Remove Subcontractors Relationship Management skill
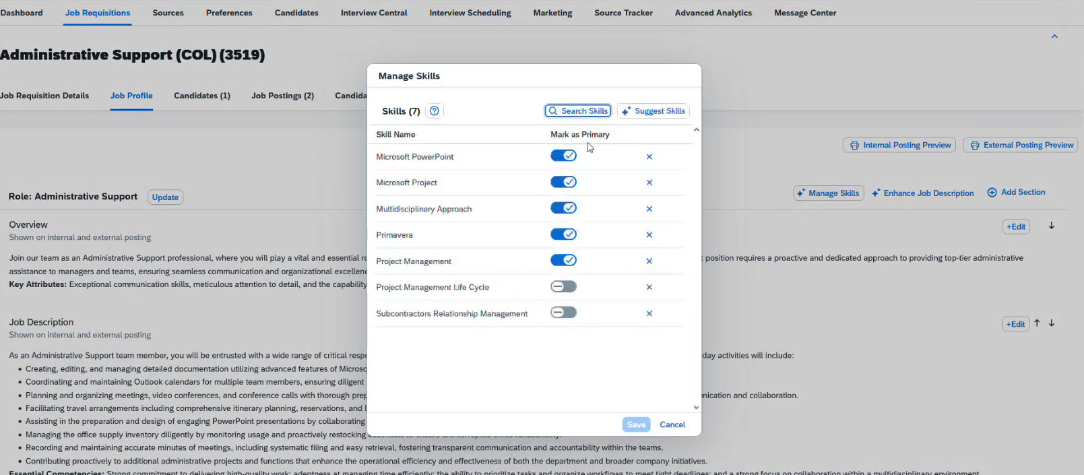 [x=649, y=313]
